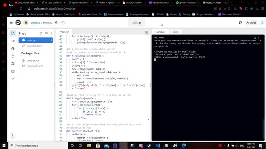The width and height of the screenshot is (266, 149).
Task: Reload the browser page
Action: tap(21, 9)
